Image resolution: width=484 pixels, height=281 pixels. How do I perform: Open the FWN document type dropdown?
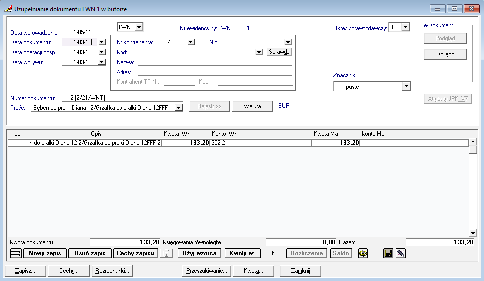pyautogui.click(x=139, y=27)
